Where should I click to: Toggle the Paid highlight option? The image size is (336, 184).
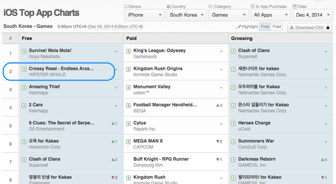click(277, 27)
